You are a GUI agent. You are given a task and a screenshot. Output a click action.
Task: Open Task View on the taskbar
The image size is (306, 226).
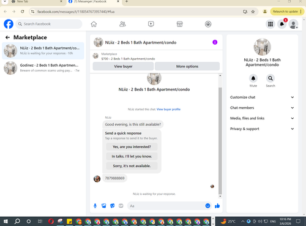tap(40, 221)
